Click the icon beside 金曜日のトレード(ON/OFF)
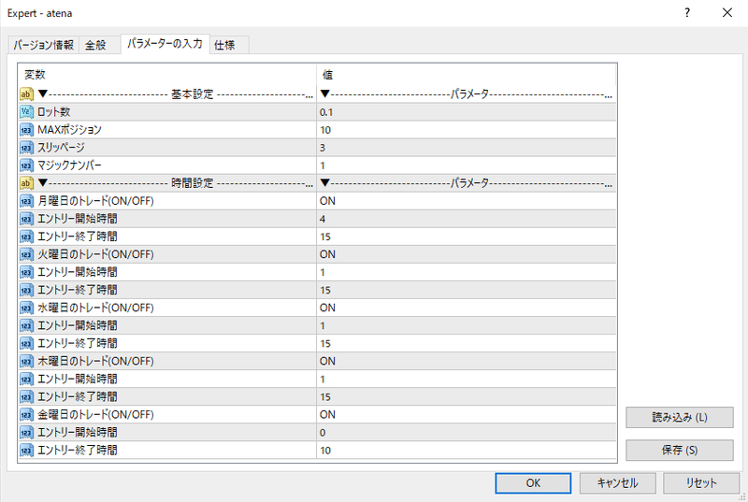This screenshot has height=502, width=748. [26, 415]
